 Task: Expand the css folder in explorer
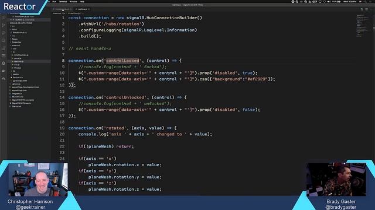coord(15,48)
